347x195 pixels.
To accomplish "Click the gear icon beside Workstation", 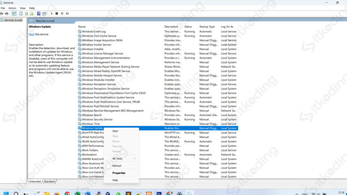I will tap(80, 154).
